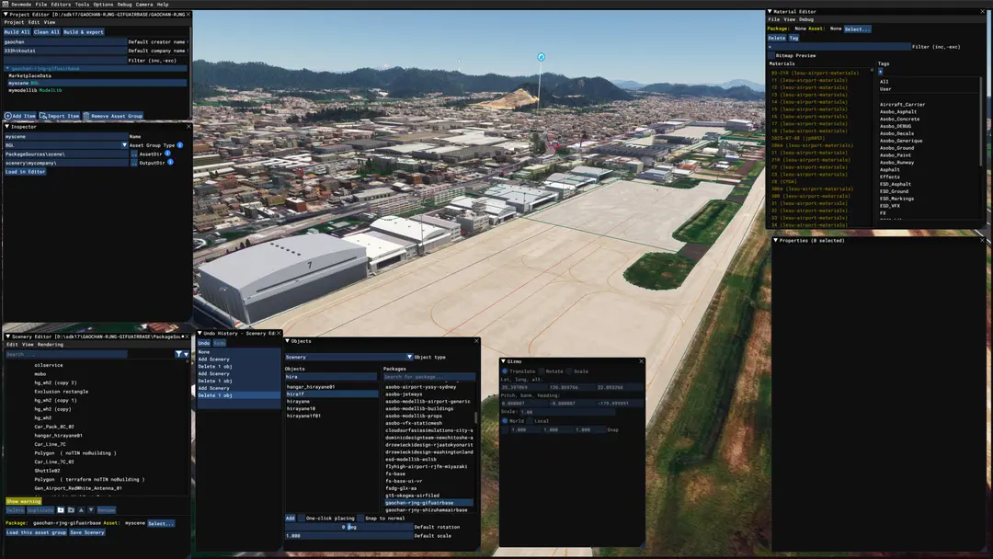Screen dimensions: 993x559
Task: Close the Undo History panel
Action: coord(278,333)
